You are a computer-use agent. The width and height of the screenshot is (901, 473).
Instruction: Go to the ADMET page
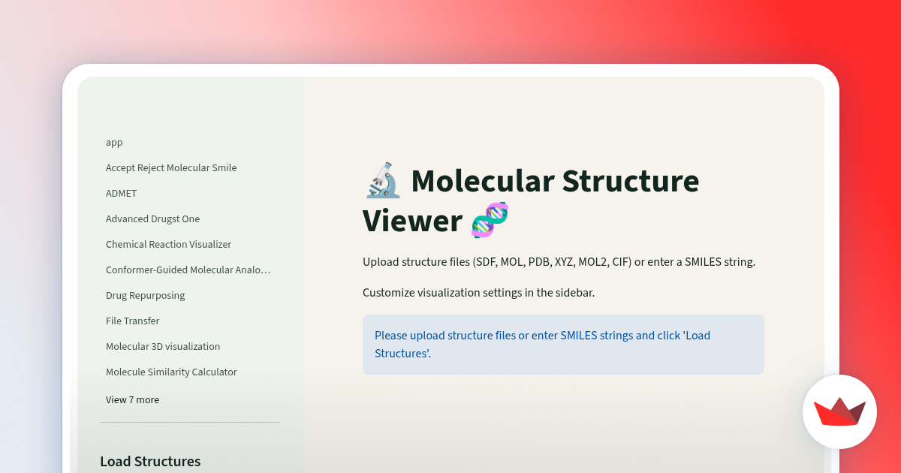point(121,193)
